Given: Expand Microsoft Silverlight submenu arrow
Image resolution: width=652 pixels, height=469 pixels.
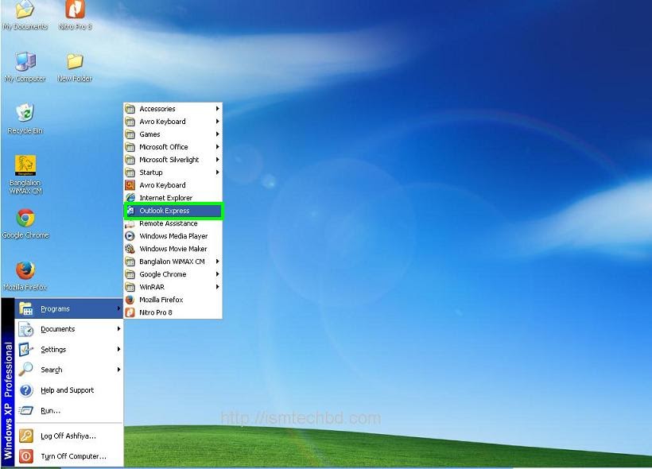Looking at the screenshot, I should pos(218,159).
